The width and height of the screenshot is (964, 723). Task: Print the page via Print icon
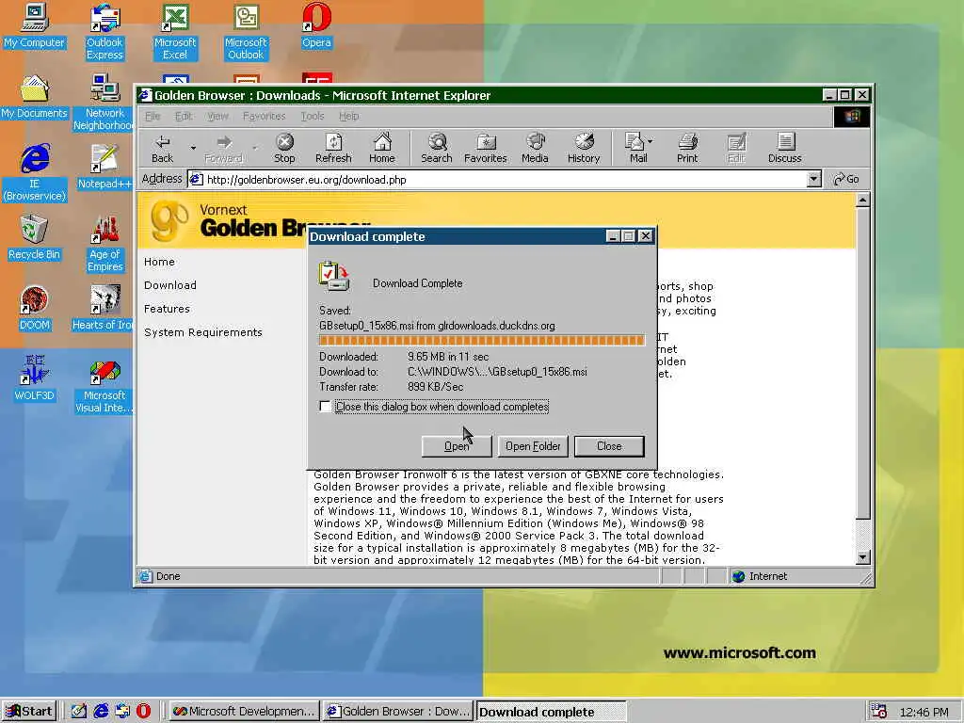pos(687,149)
